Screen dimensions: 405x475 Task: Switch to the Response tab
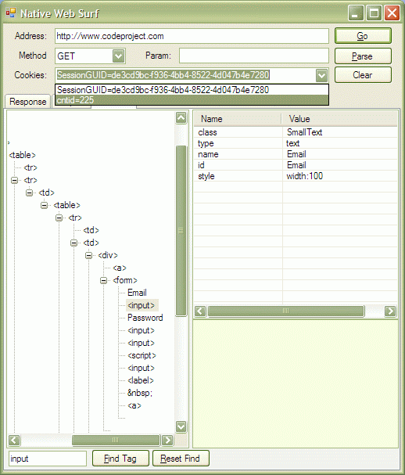coord(28,102)
